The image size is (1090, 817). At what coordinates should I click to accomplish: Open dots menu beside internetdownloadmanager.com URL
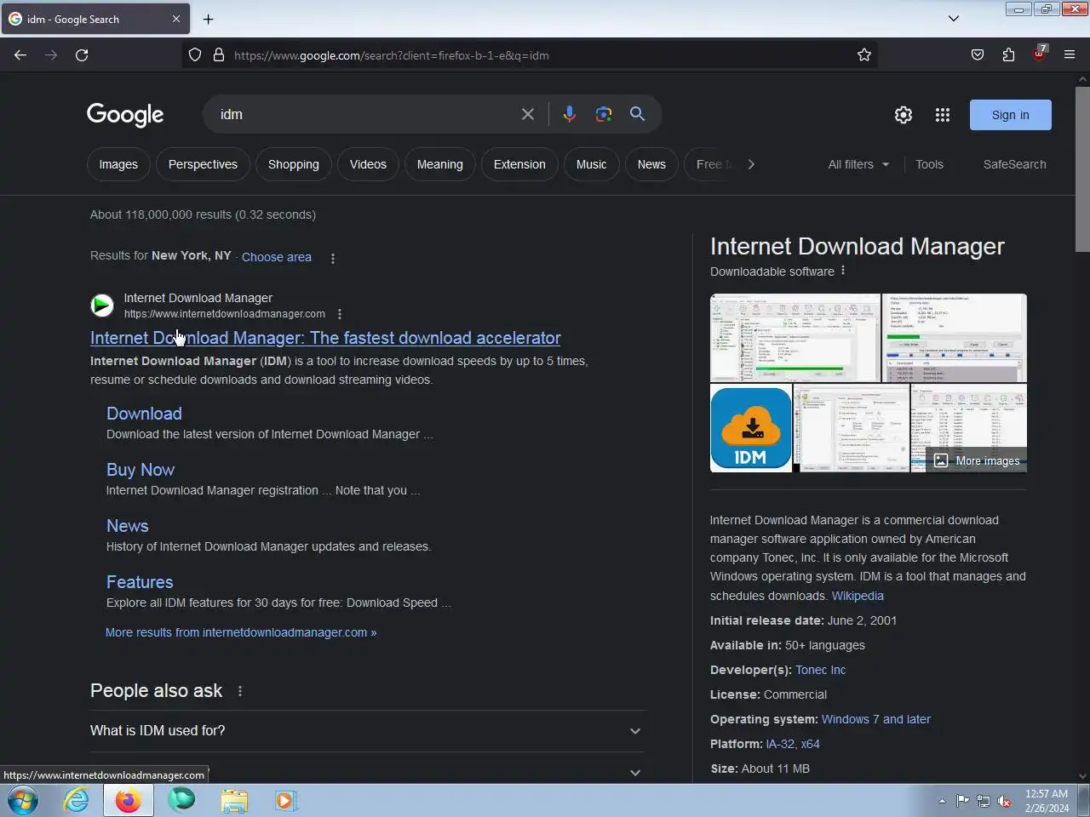(x=340, y=314)
